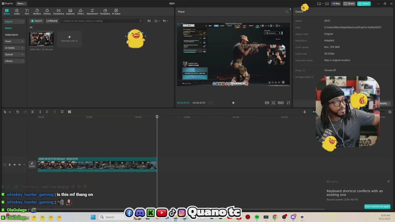Open track more options ellipsis
Viewport: 395px width, 222px height.
click(24, 165)
